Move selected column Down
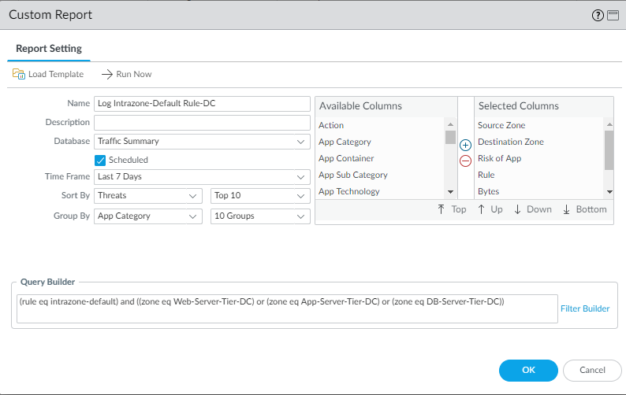 pyautogui.click(x=532, y=209)
